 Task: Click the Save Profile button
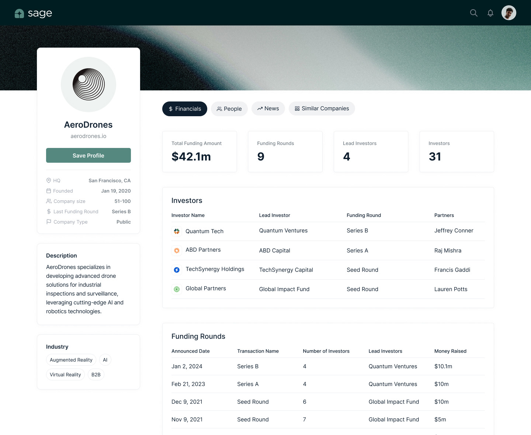pos(88,155)
